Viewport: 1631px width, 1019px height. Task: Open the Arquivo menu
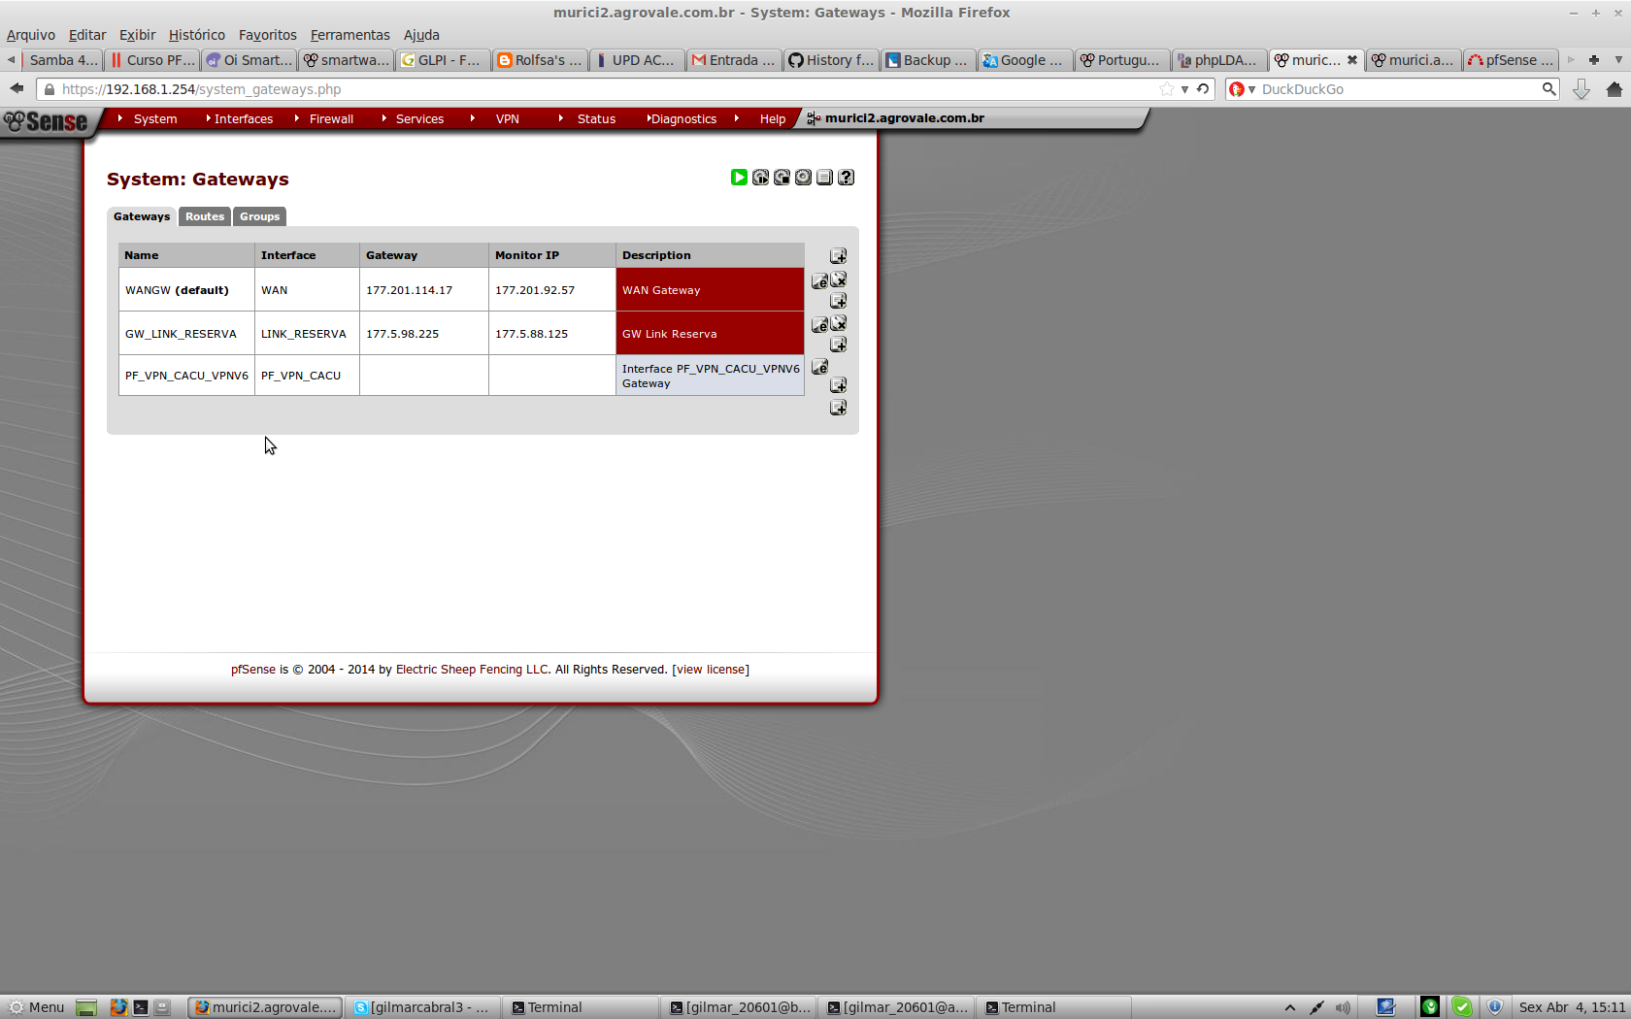[x=31, y=35]
